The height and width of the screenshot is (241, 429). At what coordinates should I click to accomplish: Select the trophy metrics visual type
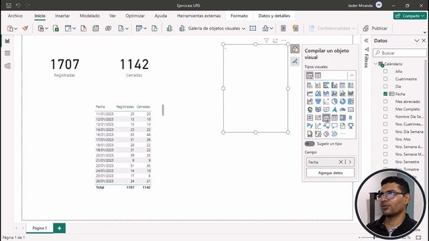pos(351,126)
